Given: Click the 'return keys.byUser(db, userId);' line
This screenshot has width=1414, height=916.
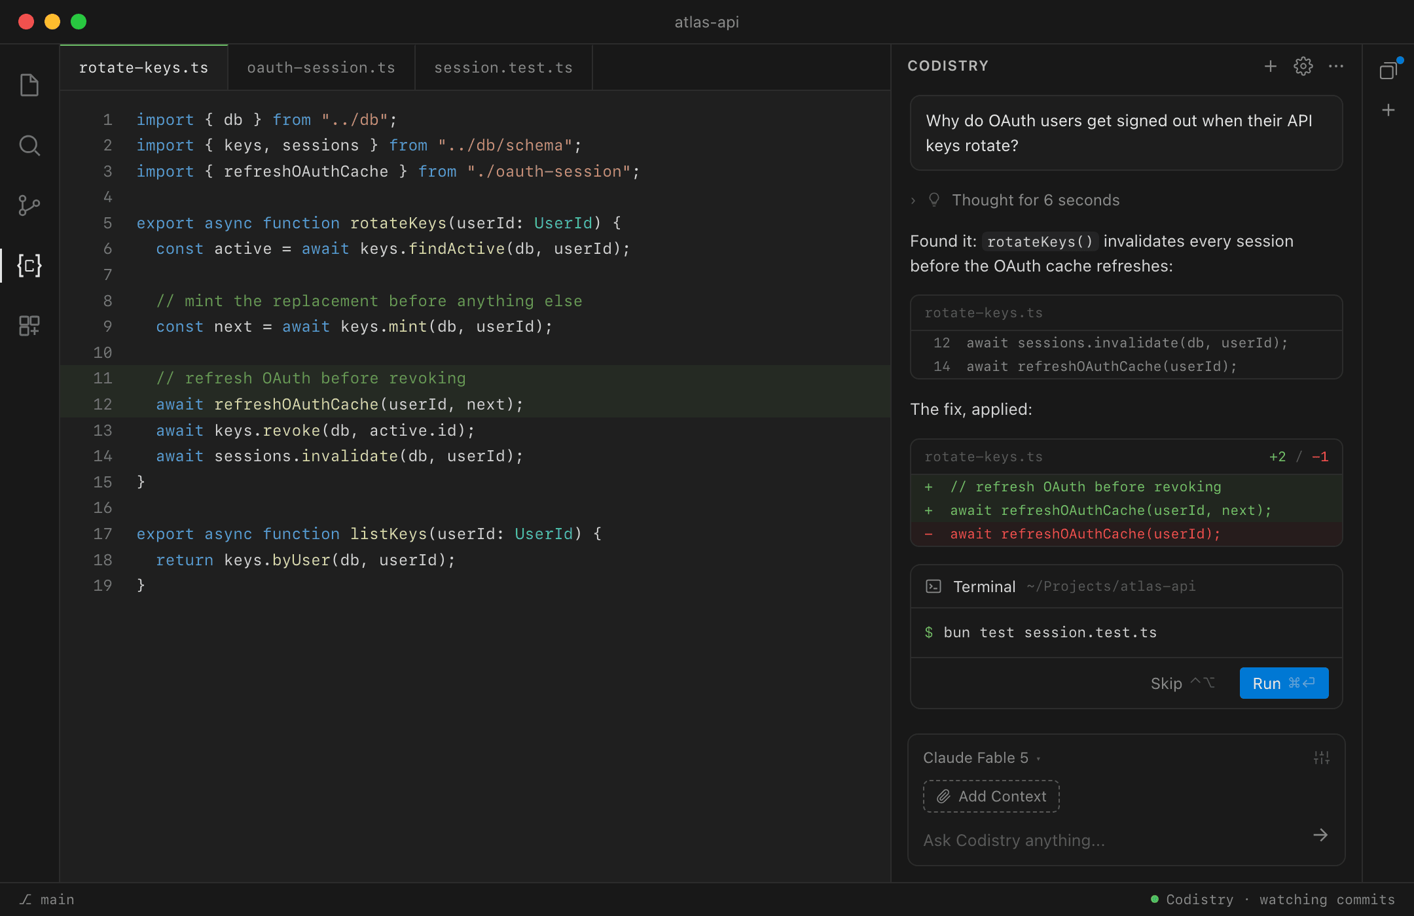Looking at the screenshot, I should [306, 560].
